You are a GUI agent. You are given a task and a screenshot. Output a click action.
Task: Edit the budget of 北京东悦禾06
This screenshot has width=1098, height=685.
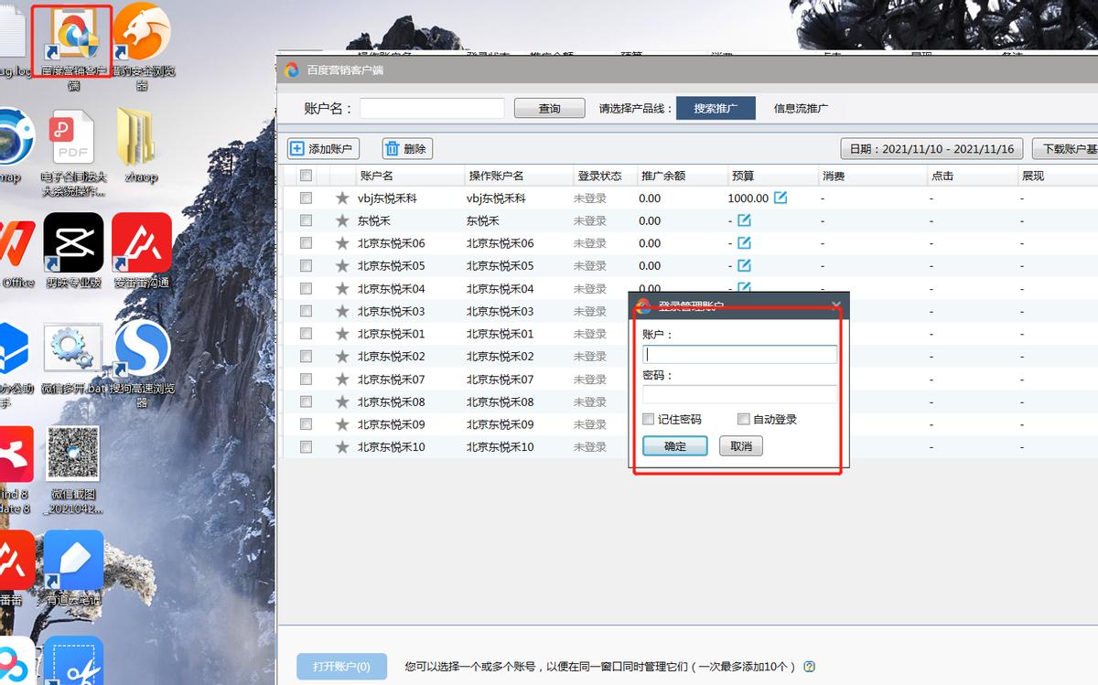(x=744, y=243)
